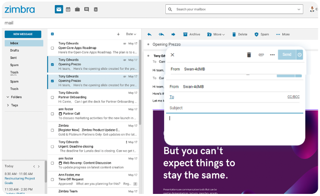Toggle sort direction arrow in list

click(118, 34)
